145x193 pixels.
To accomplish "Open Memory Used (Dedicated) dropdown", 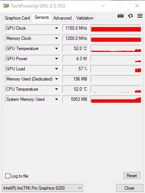I will pos(56,79).
